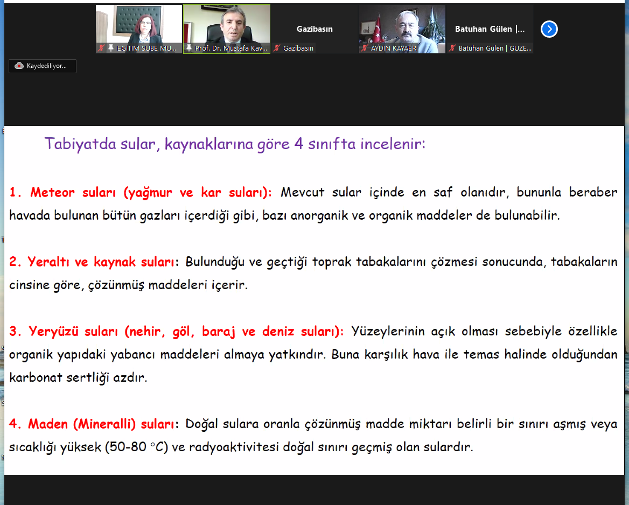Viewport: 629px width, 505px height.
Task: Select the Gazibasın participant tile
Action: click(314, 29)
